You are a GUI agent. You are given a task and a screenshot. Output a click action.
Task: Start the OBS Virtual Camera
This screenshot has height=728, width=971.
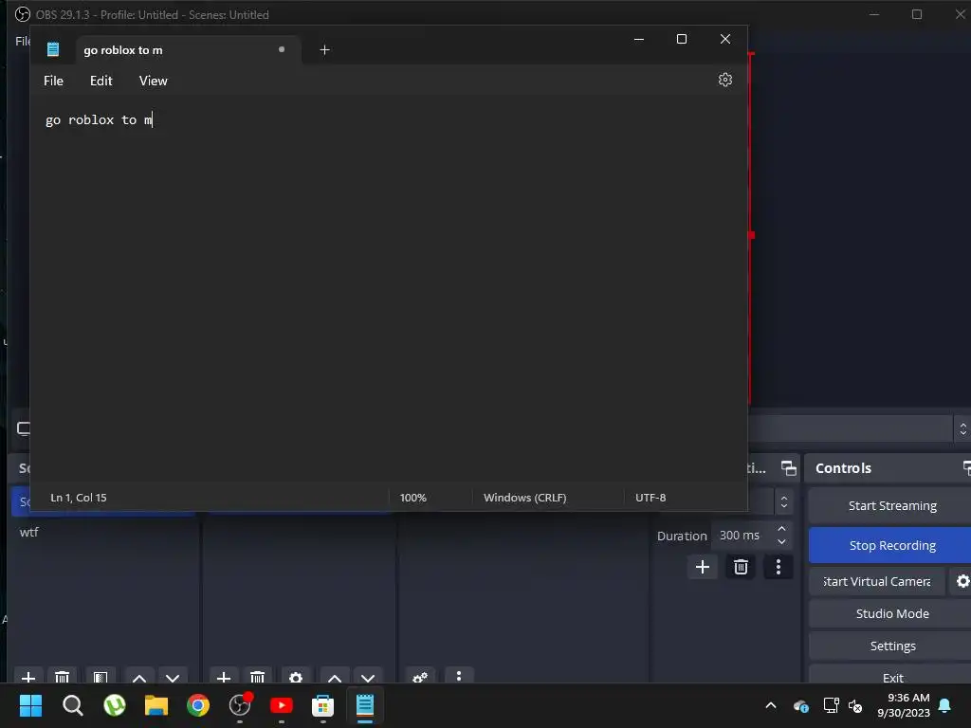876,581
